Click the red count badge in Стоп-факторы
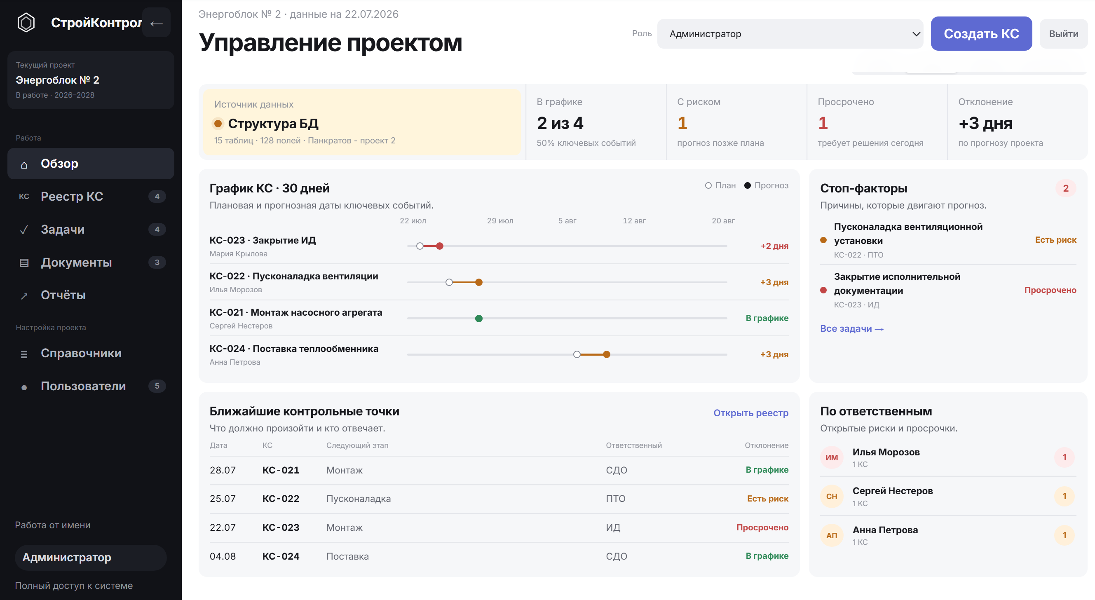 [1065, 188]
